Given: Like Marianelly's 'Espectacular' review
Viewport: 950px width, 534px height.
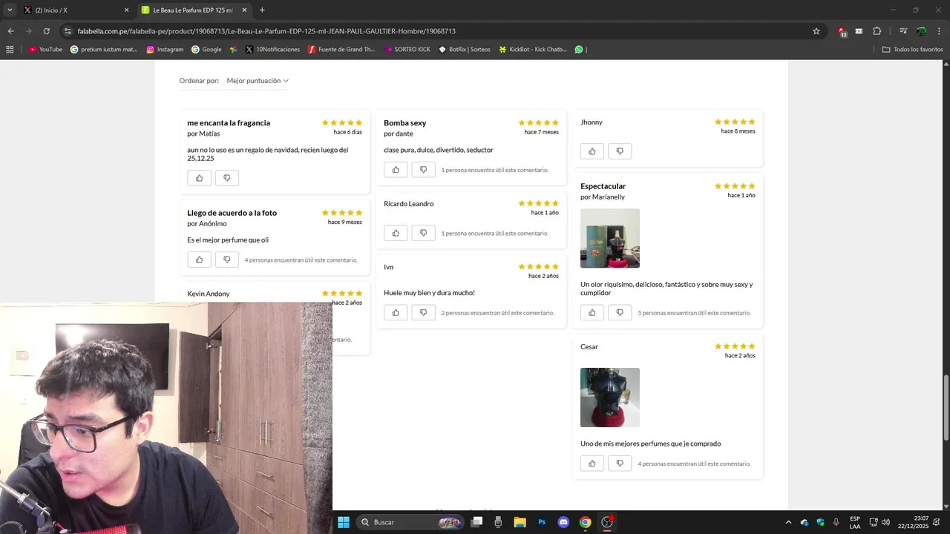Looking at the screenshot, I should [592, 312].
